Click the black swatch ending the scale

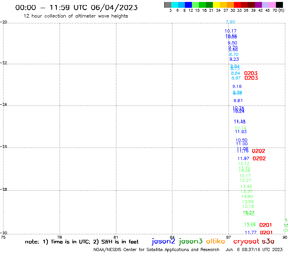click(279, 5)
